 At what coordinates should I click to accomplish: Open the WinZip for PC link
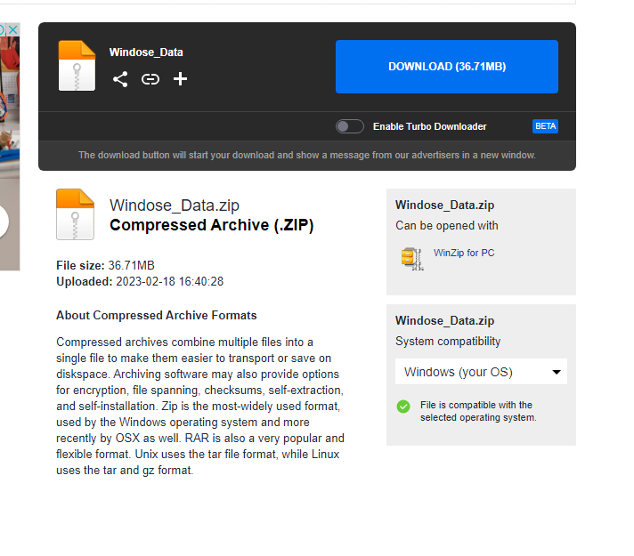tap(463, 253)
